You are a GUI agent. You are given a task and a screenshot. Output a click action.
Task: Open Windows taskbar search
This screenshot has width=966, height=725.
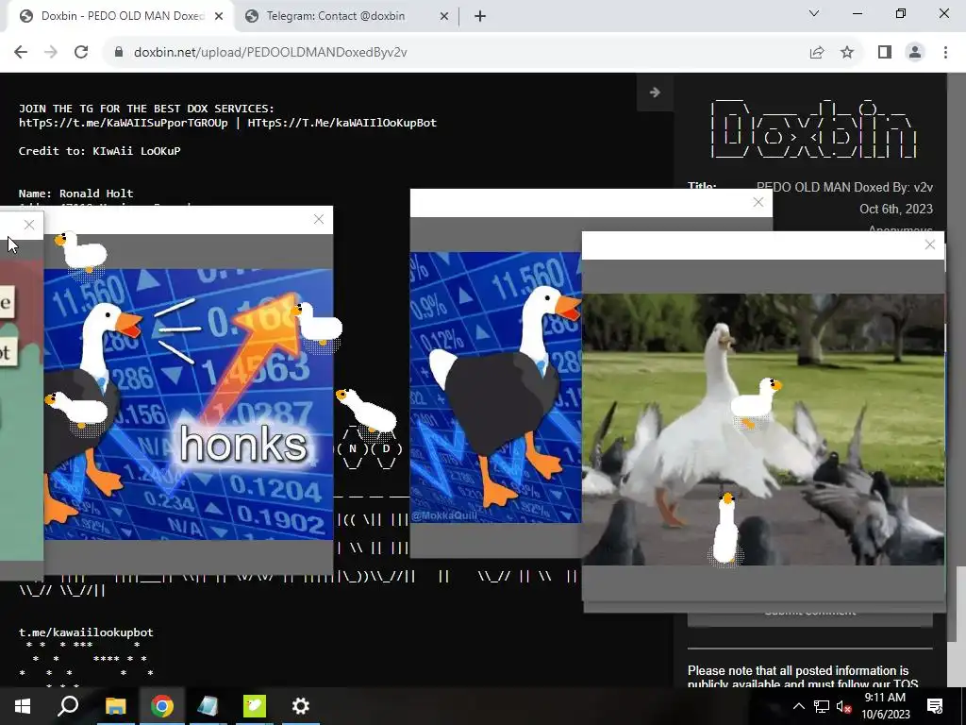click(x=68, y=706)
